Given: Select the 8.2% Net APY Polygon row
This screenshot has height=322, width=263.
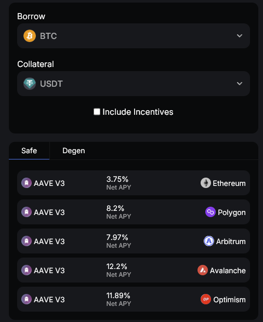Looking at the screenshot, I should pos(134,212).
